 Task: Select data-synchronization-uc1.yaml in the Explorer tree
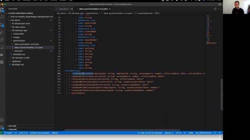pos(29,47)
